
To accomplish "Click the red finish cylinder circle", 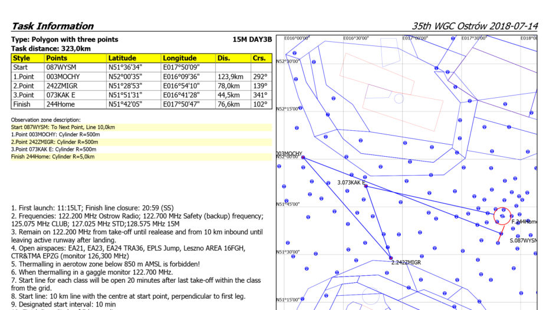I will tap(503, 216).
